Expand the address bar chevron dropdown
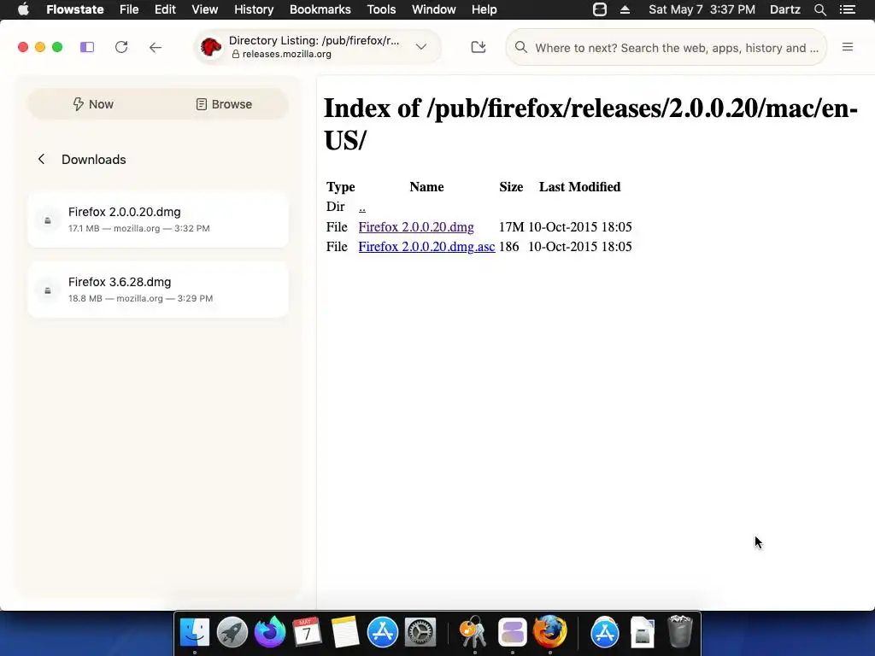Screen dimensions: 875x656 [421, 47]
